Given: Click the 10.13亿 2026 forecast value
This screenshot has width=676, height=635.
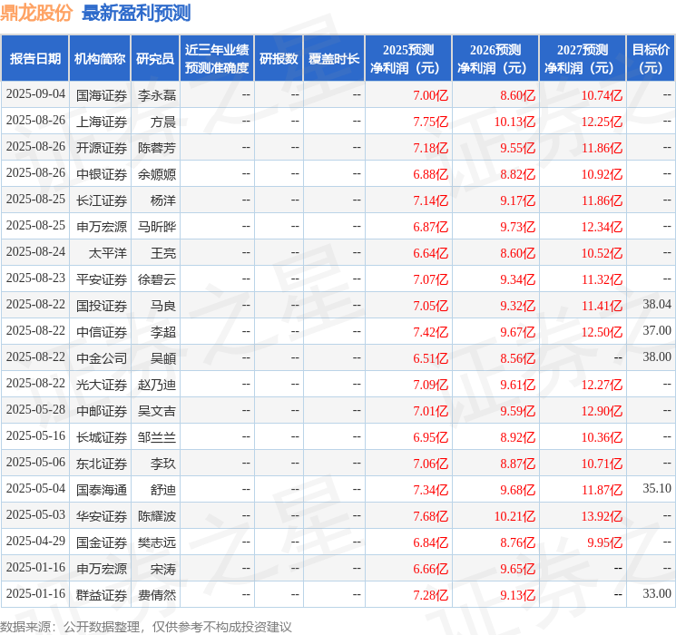Looking at the screenshot, I should click(514, 122).
